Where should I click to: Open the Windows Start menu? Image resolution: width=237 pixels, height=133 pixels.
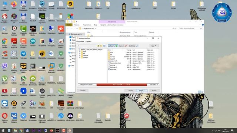point(3,130)
